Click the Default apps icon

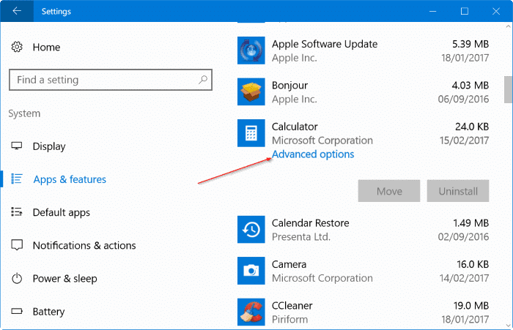pyautogui.click(x=17, y=211)
